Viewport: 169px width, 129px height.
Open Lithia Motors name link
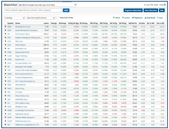pos(20,45)
